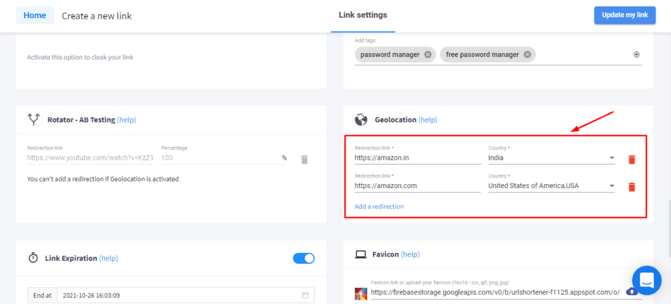Expand the United States of America country dropdown
Screen dimensions: 671x304
pyautogui.click(x=611, y=186)
